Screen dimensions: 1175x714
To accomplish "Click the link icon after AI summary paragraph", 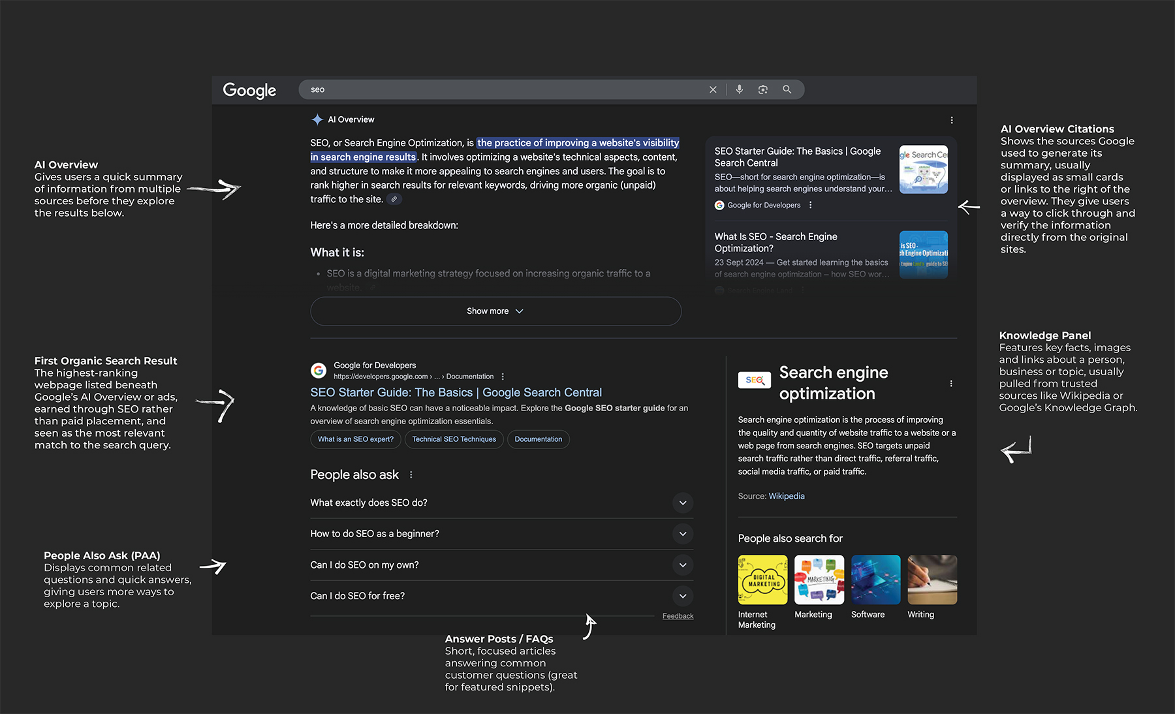I will click(394, 200).
